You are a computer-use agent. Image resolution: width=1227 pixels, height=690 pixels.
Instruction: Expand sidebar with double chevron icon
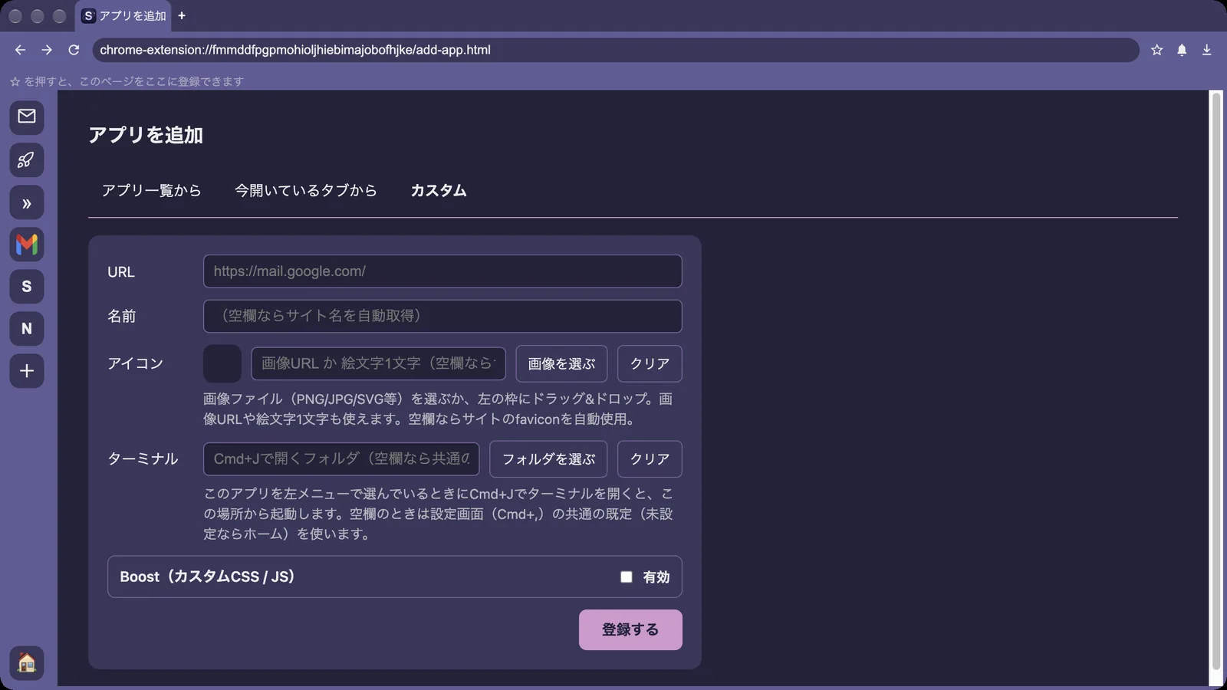pos(27,203)
